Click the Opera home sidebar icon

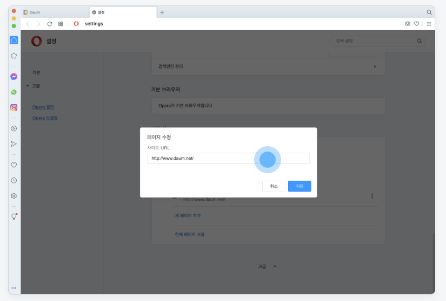point(14,40)
